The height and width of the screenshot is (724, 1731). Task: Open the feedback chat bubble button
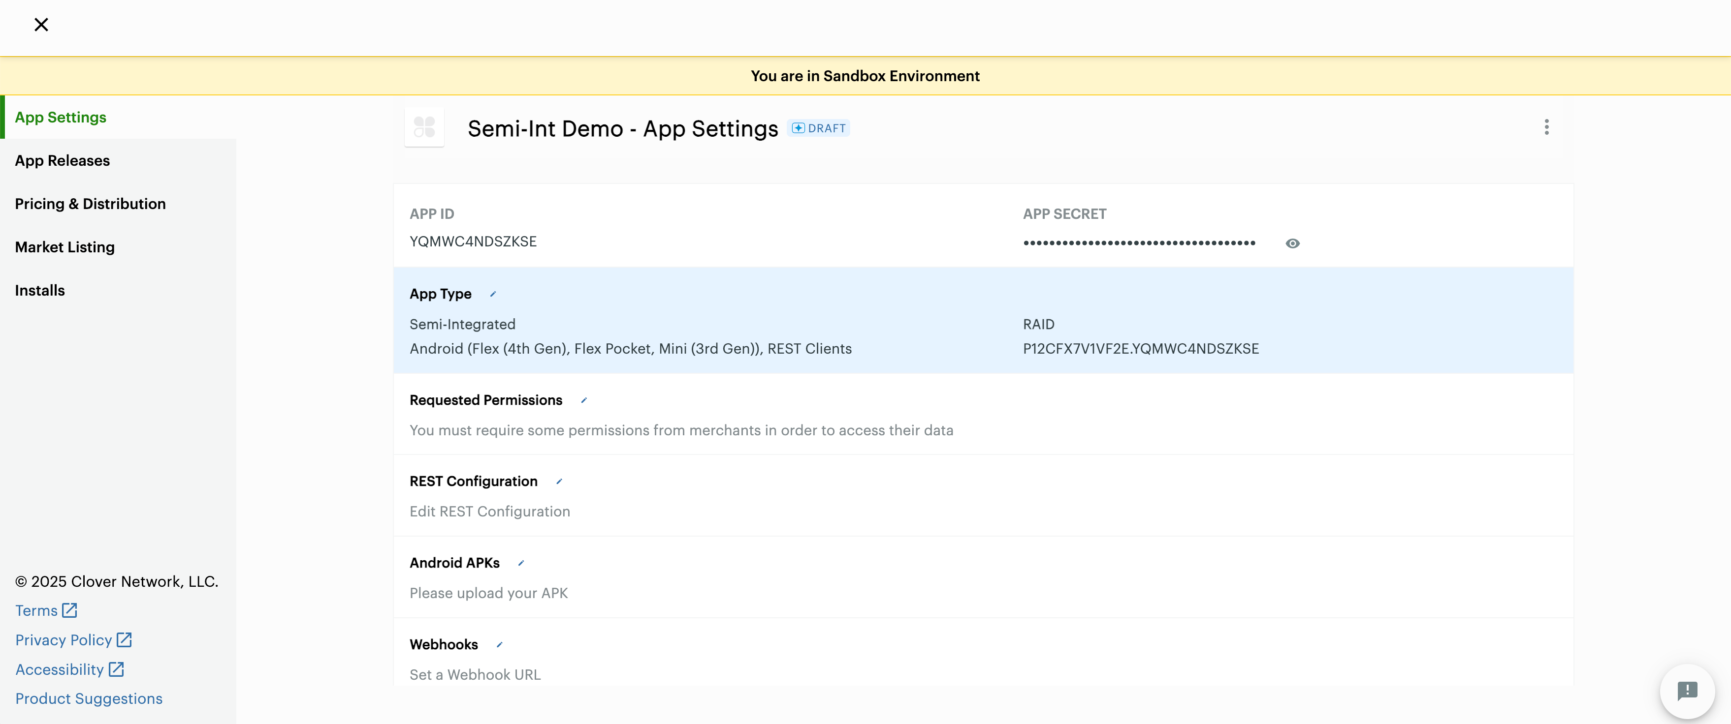[1687, 691]
